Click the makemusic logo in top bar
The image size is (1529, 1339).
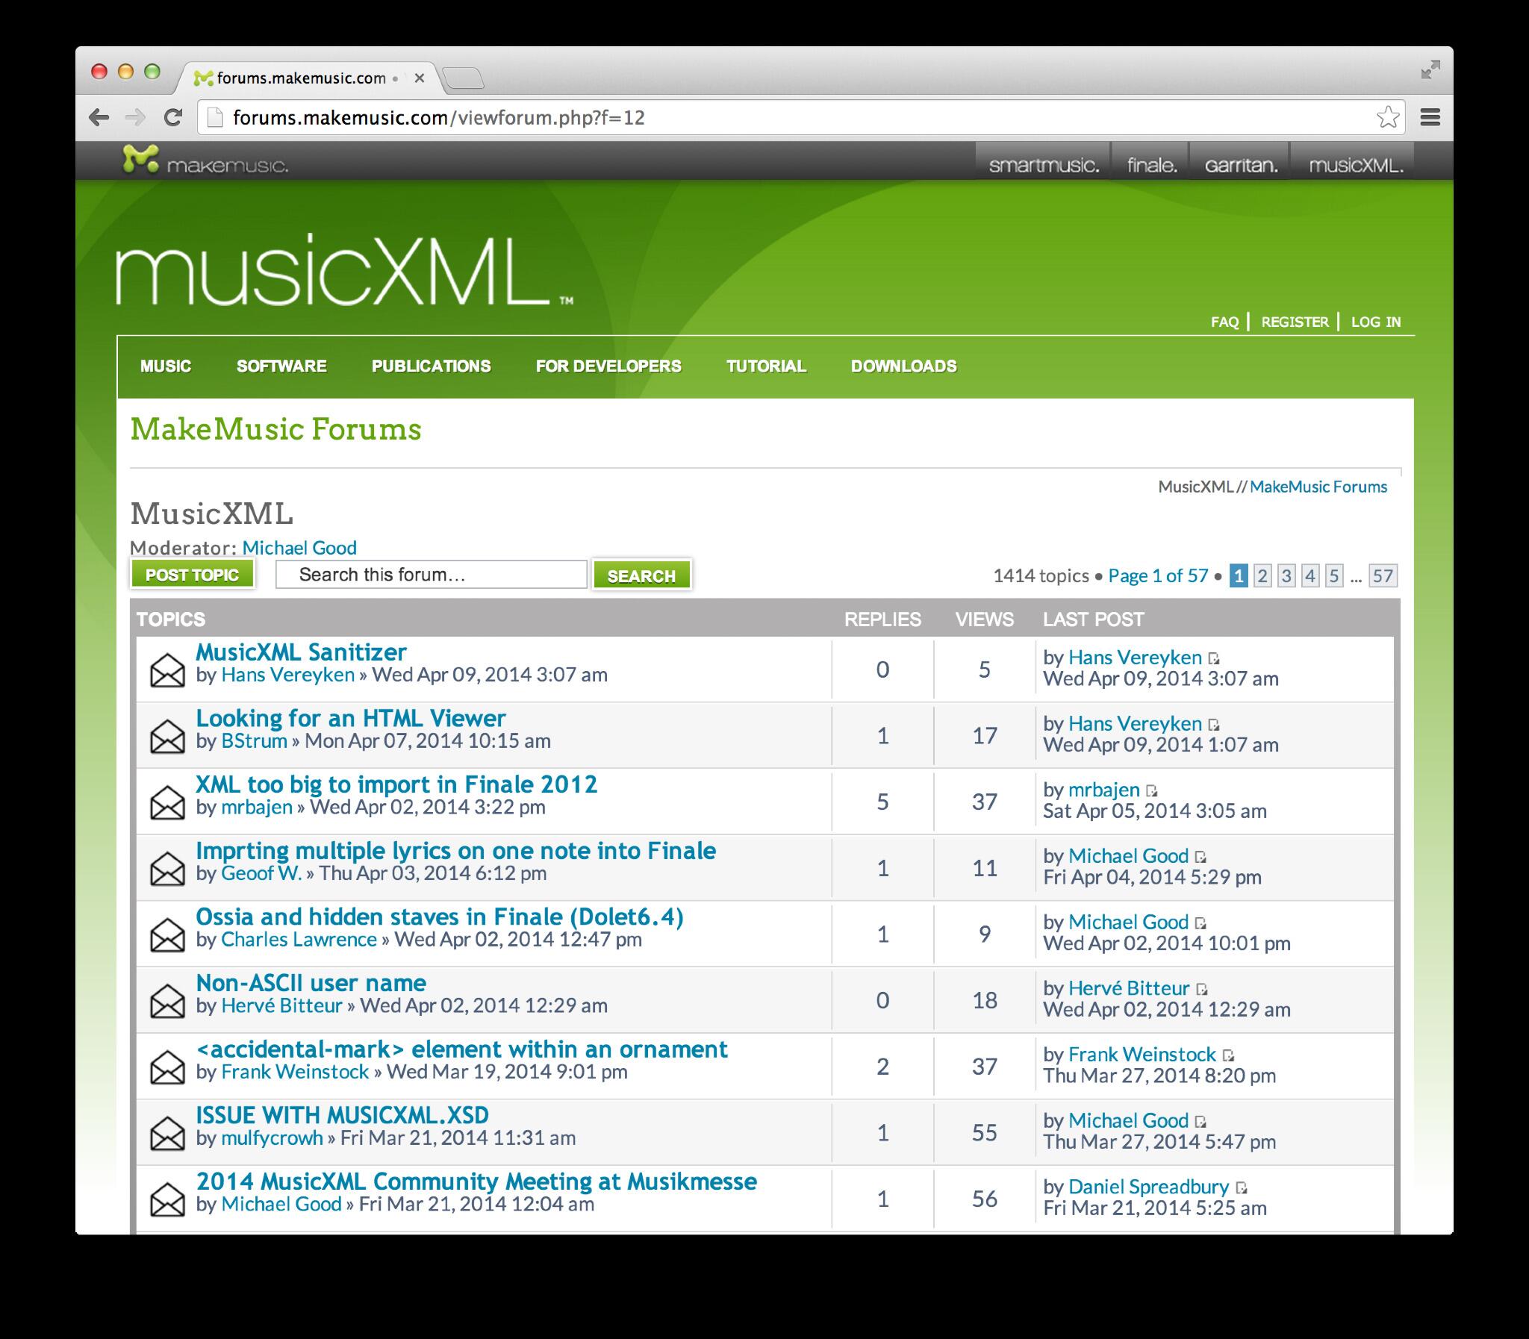[x=205, y=160]
